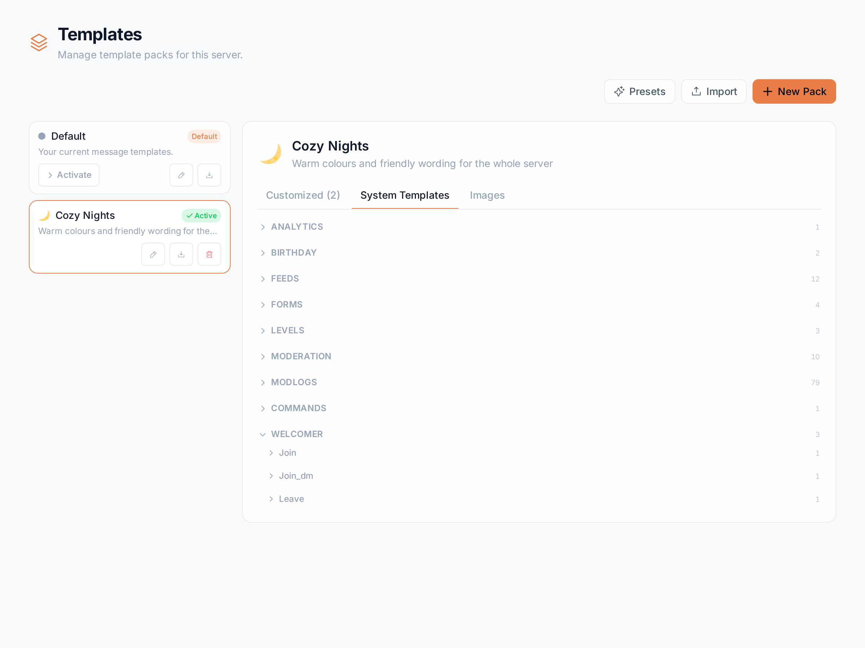This screenshot has height=648, width=865.
Task: Click the large moon emoji in pack details
Action: (x=271, y=153)
